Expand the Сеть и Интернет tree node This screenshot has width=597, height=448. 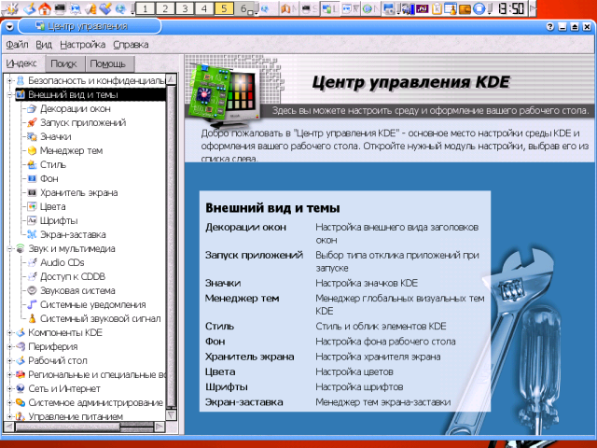pyautogui.click(x=8, y=388)
